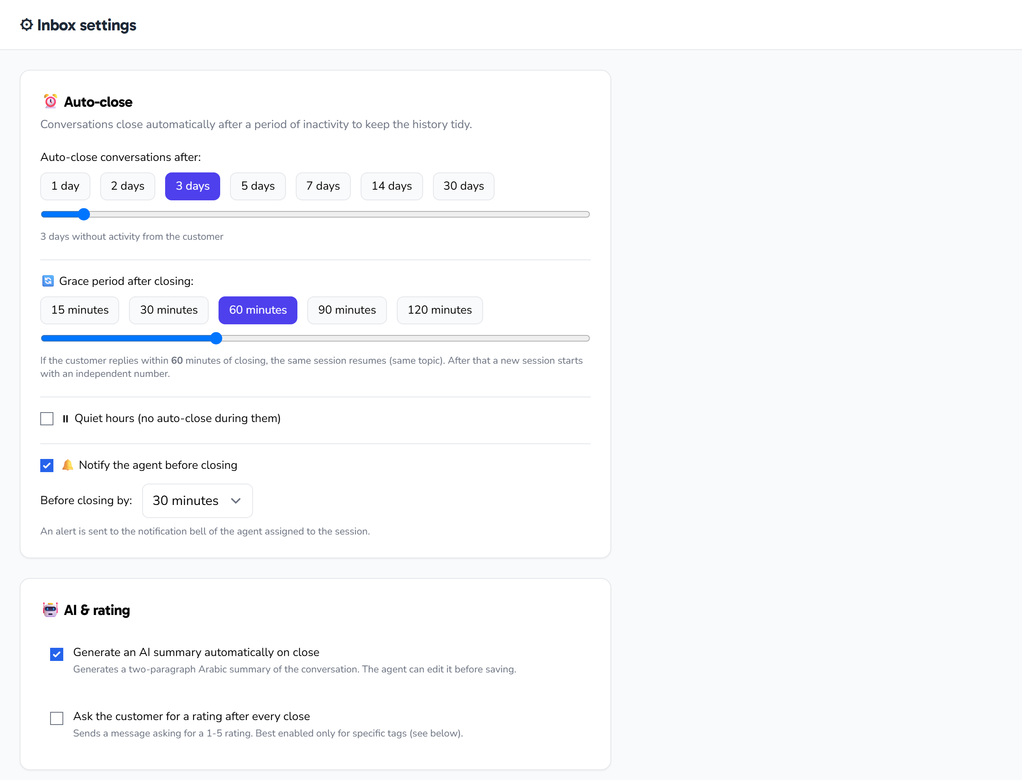Click the AI & rating section heading

[x=97, y=610]
